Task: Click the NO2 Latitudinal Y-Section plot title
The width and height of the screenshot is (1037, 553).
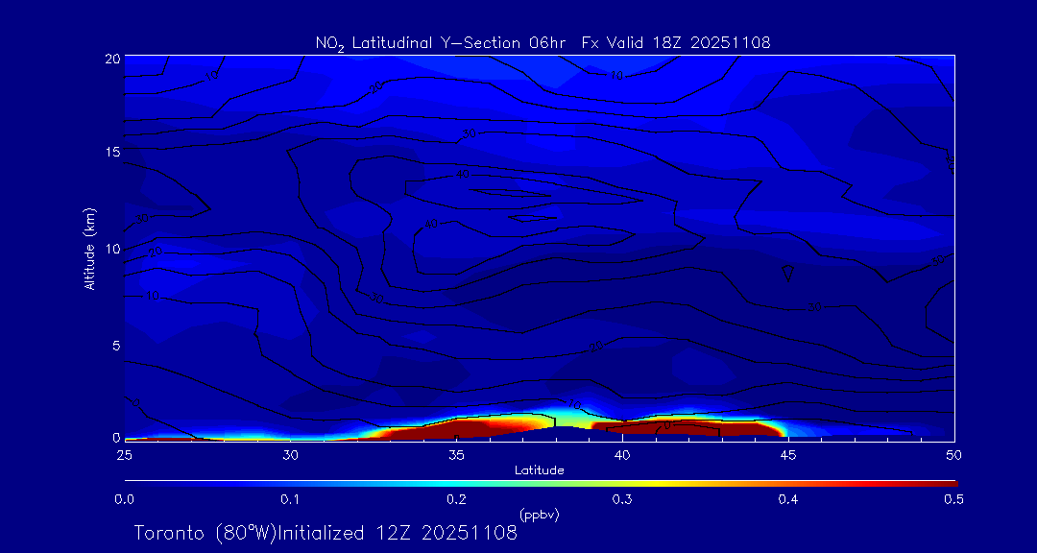Action: 543,42
